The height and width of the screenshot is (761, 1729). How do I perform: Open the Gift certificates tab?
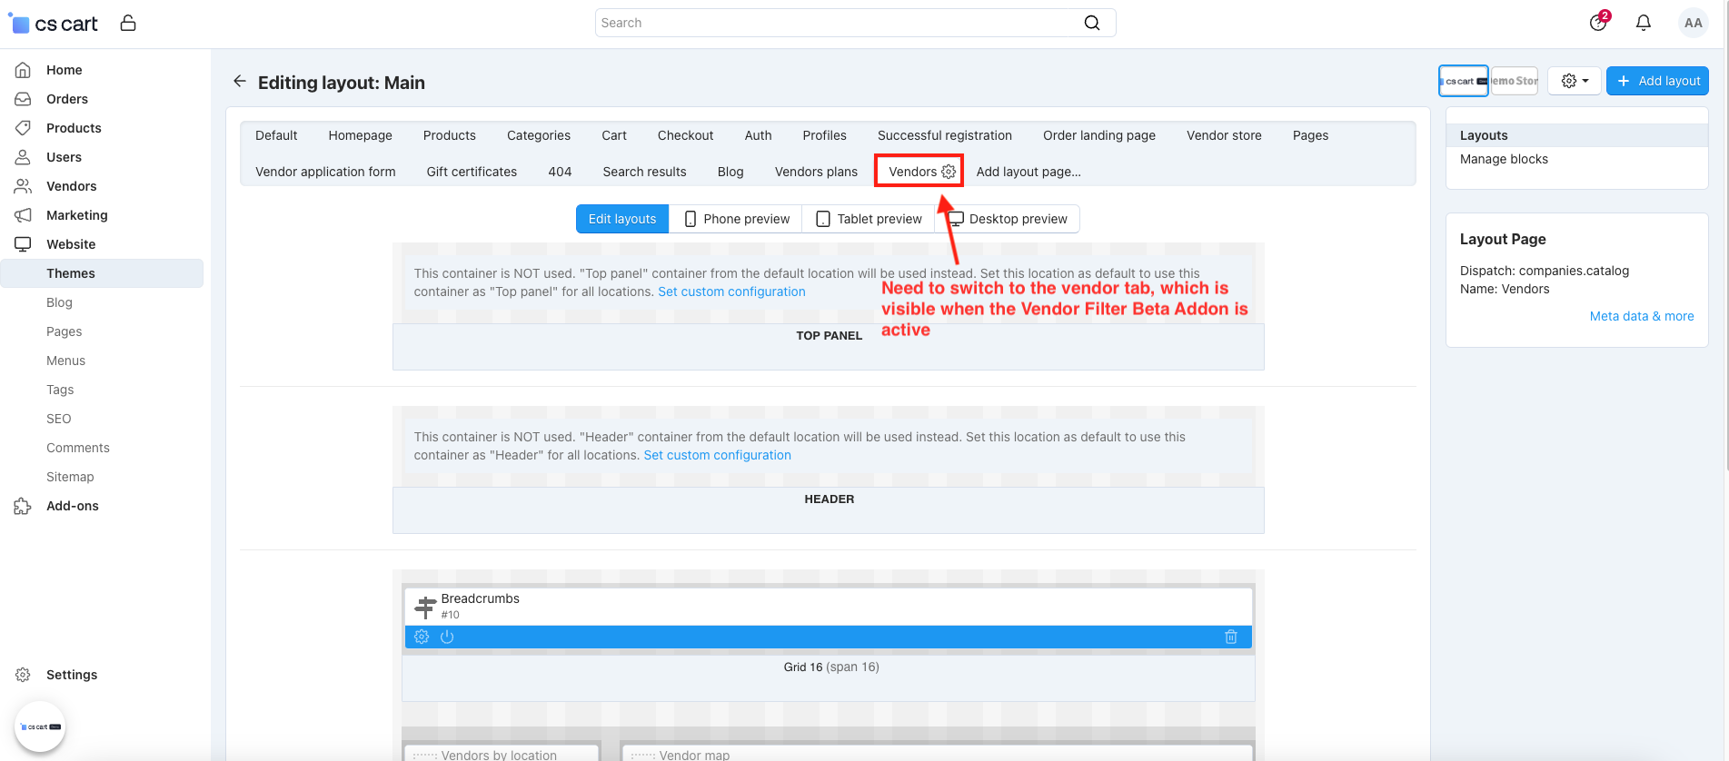click(x=472, y=172)
